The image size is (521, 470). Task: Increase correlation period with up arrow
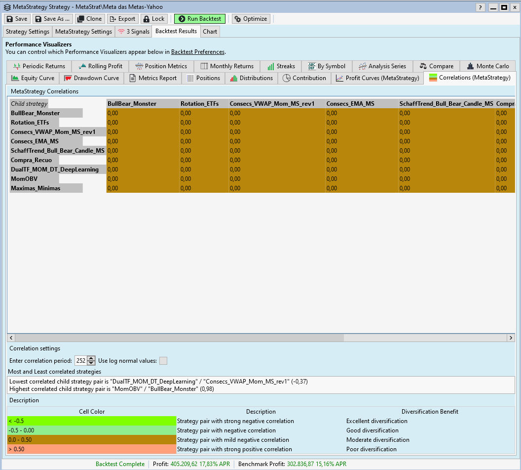pyautogui.click(x=91, y=358)
